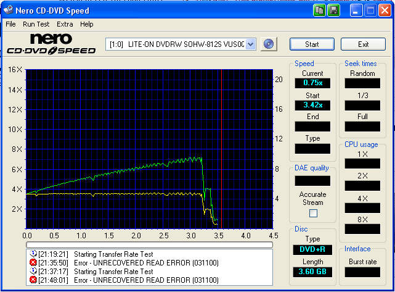Click the green save floppy disk icon

point(333,10)
